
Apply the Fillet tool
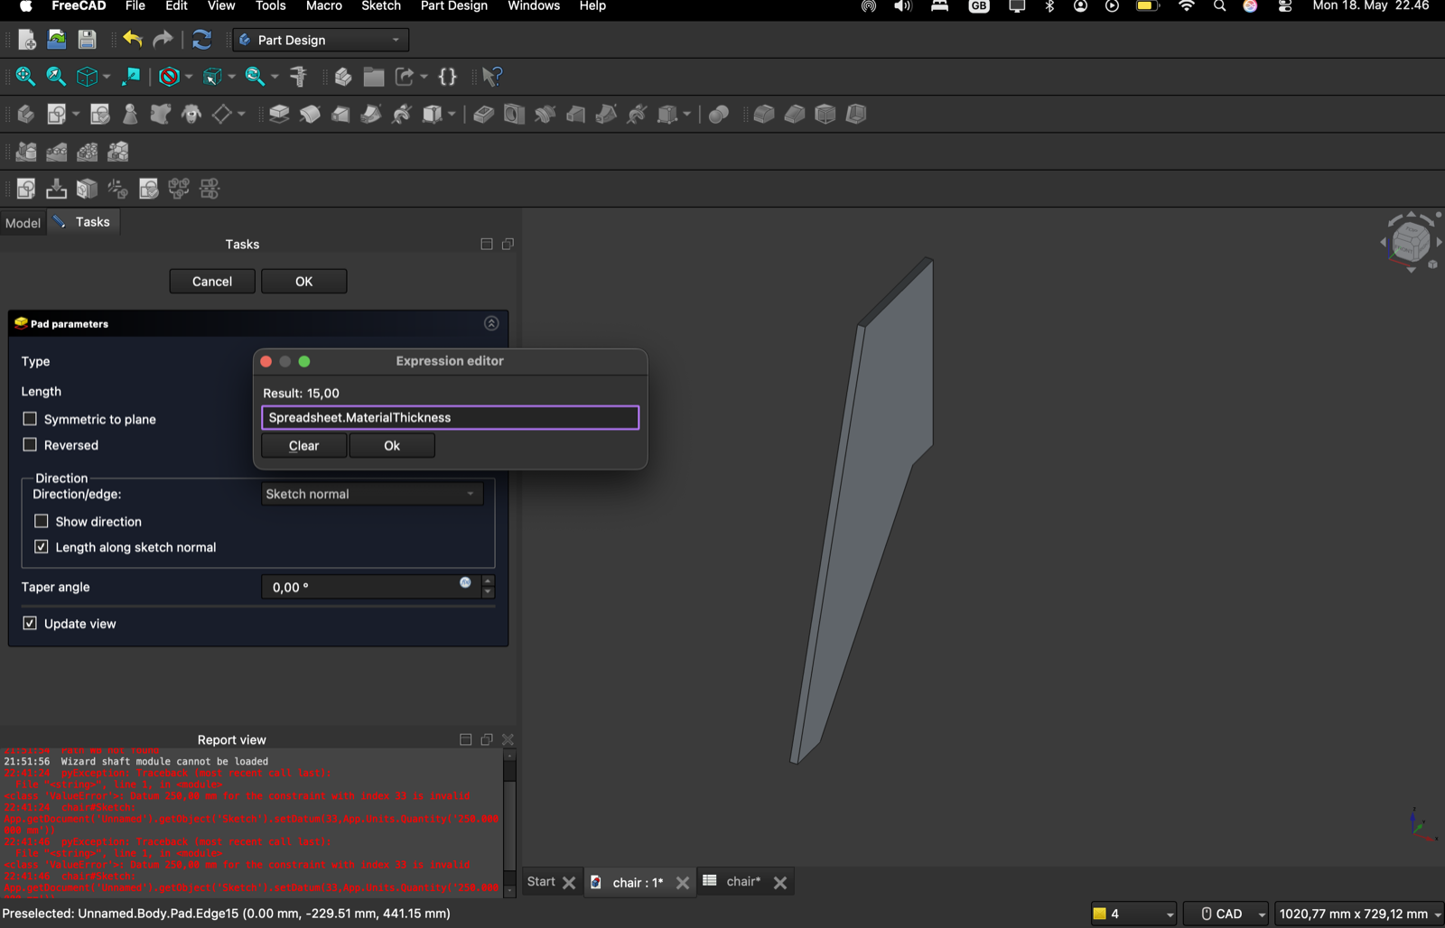[x=764, y=114]
